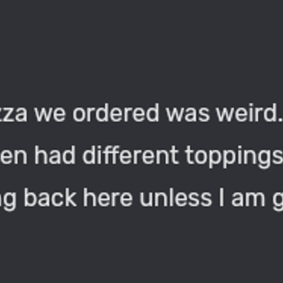Click the word "am" in the third line
Screen dimensions: 283x283
pyautogui.click(x=248, y=200)
